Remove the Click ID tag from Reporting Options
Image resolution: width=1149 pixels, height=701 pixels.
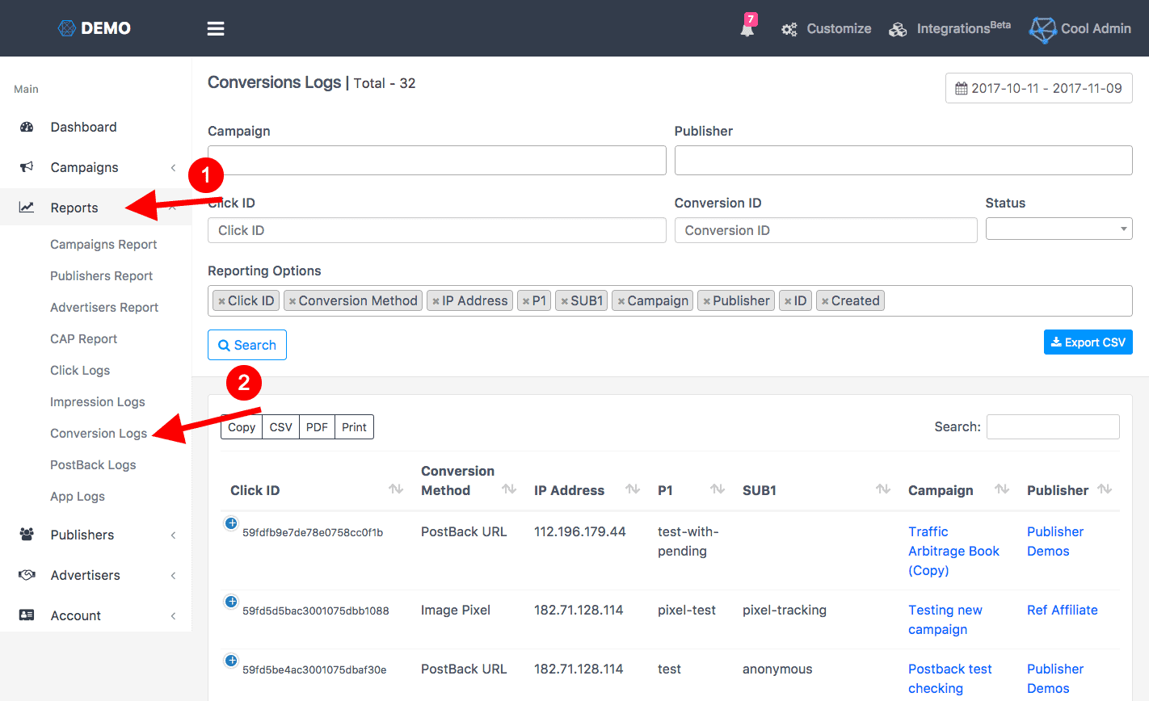pos(221,301)
